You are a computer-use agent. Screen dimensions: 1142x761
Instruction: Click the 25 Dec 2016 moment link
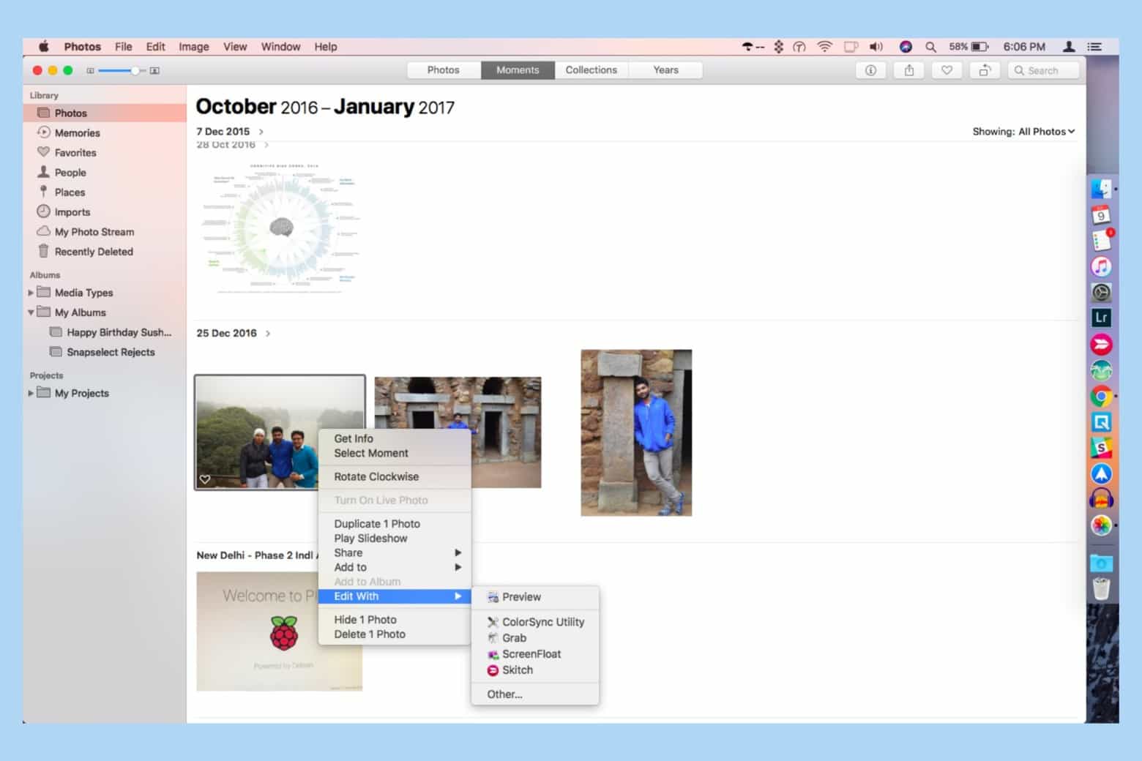tap(227, 333)
